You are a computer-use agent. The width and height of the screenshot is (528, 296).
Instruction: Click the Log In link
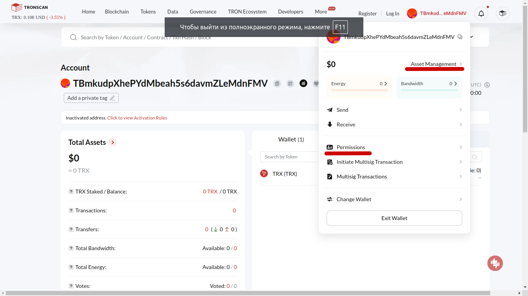click(393, 13)
